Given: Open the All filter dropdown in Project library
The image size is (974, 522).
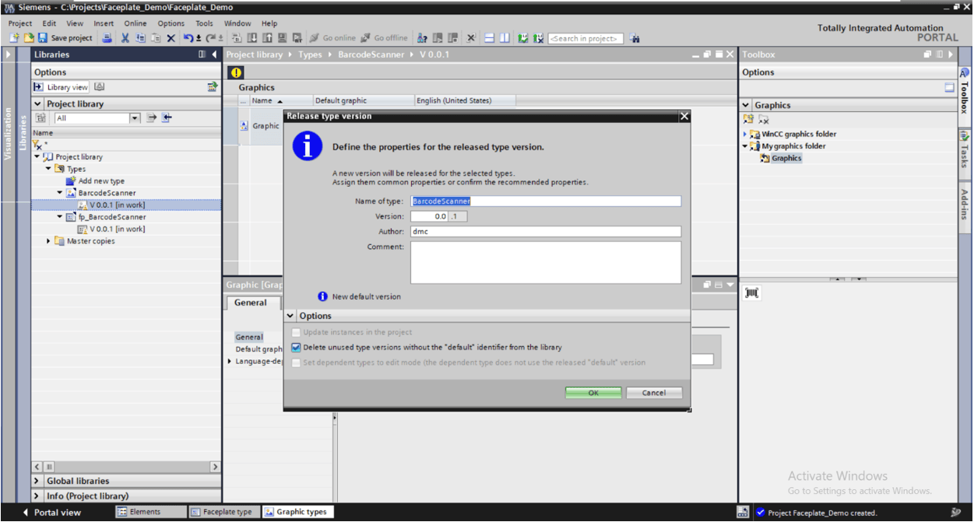Looking at the screenshot, I should (135, 118).
